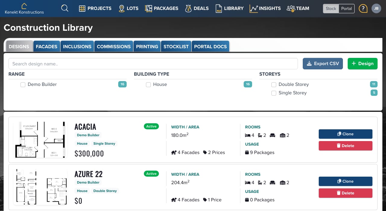Click the garage icon in Acacia rooms
The image size is (386, 211).
pyautogui.click(x=283, y=135)
